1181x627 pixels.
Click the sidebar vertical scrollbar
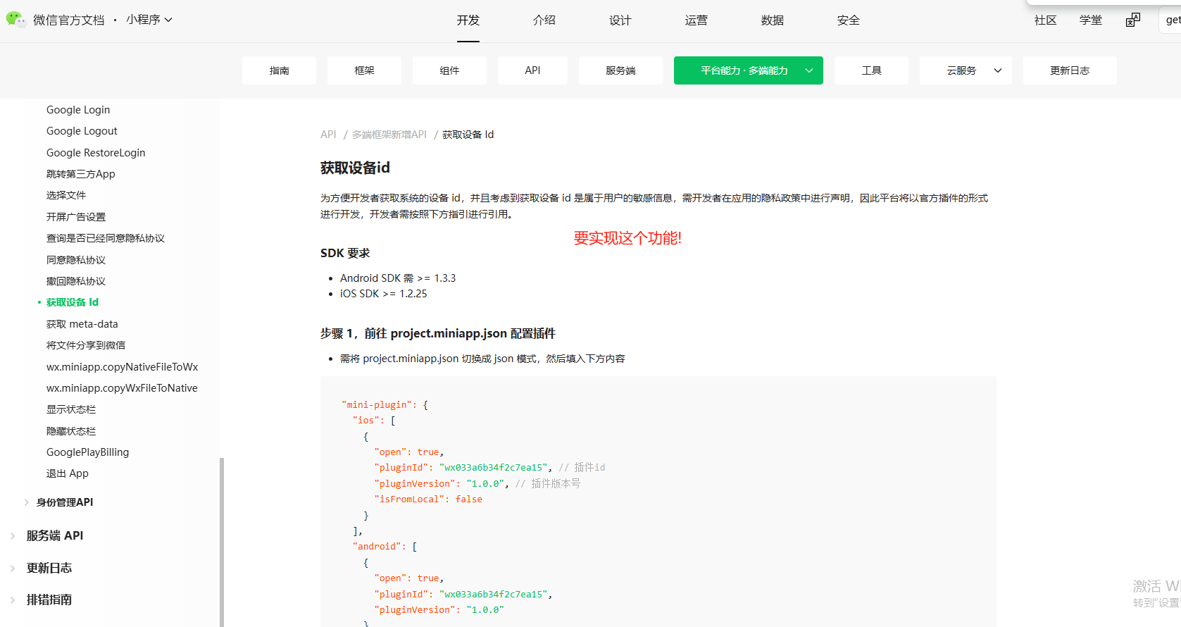pyautogui.click(x=222, y=542)
